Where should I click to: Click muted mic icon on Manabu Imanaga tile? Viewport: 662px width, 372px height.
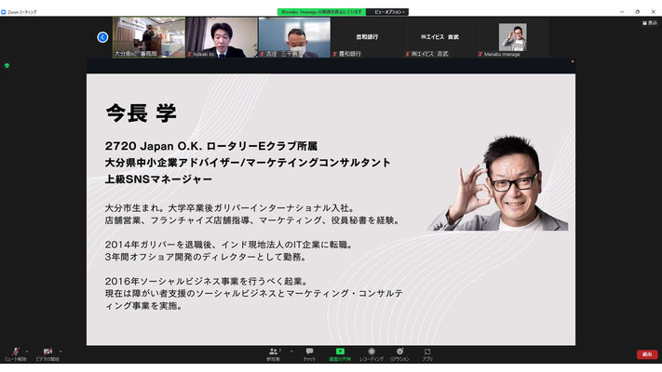(480, 54)
